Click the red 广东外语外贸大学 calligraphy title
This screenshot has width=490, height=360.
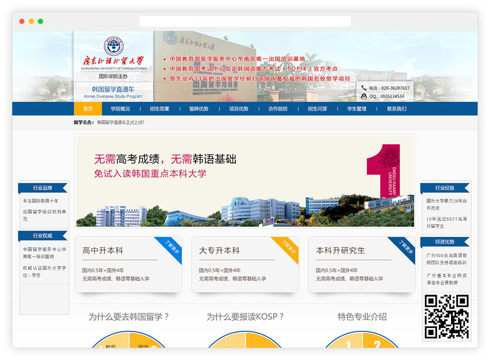(113, 61)
